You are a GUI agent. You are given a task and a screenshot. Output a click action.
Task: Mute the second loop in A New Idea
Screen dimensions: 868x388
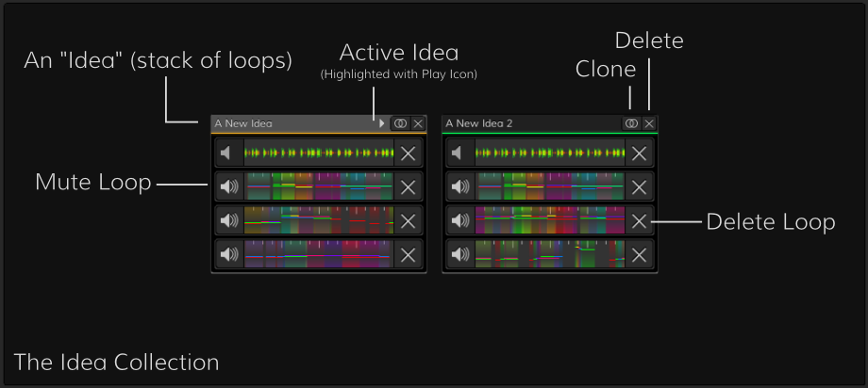[229, 186]
